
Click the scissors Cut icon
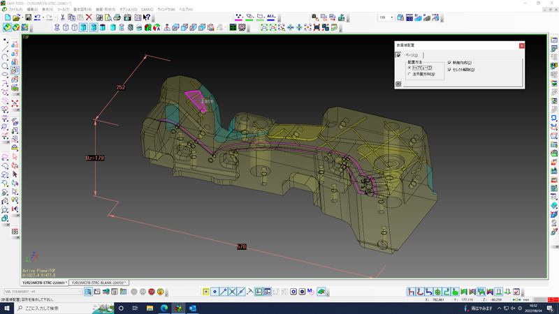click(62, 17)
